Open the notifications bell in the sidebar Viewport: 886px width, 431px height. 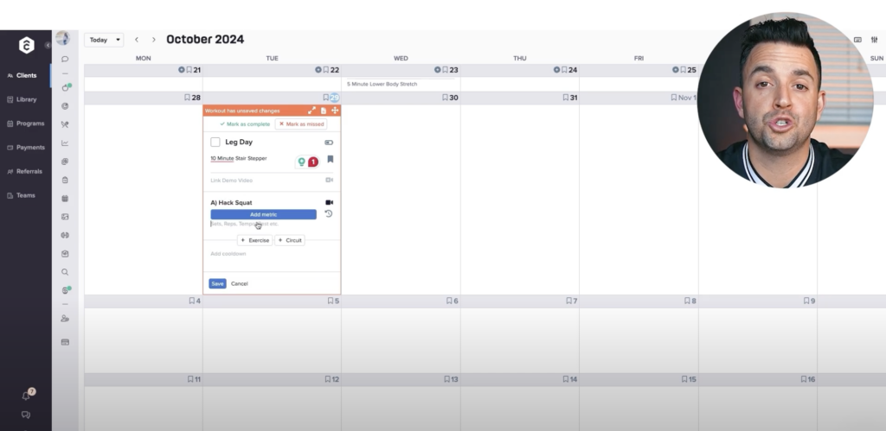[x=26, y=395]
